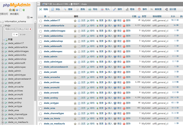Screen dimensions: 183x127
Task: Expand dede_addon17 in the navigation tree
Action: tap(2, 44)
